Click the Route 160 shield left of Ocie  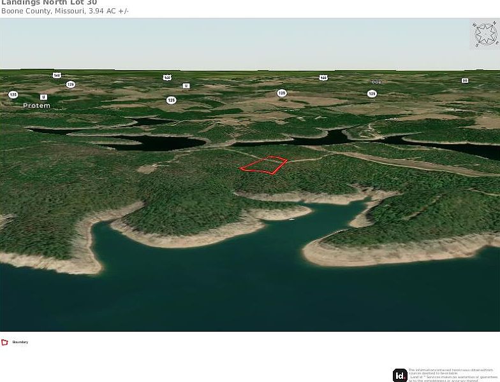[323, 78]
